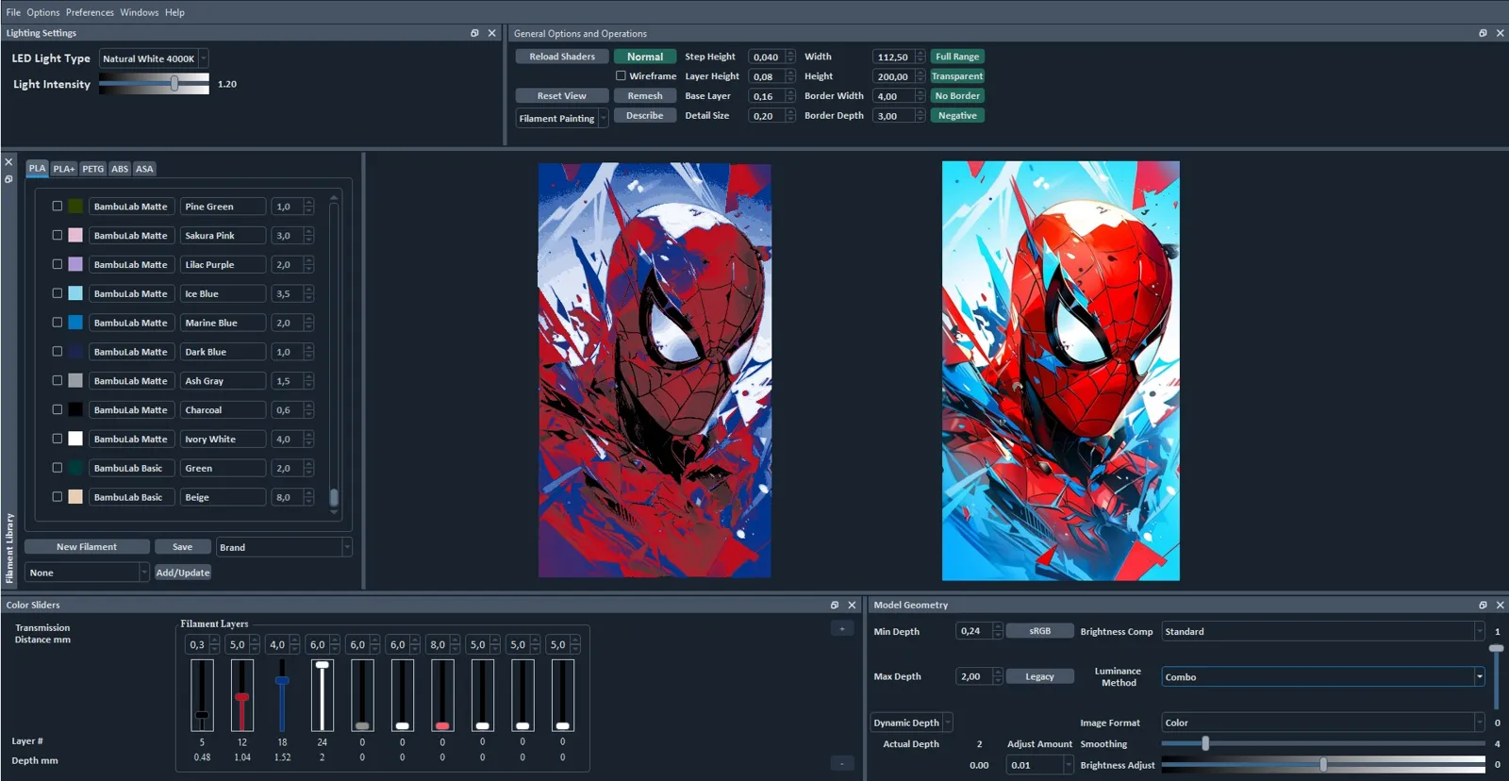Click the Add/Update button
The height and width of the screenshot is (781, 1509).
183,573
